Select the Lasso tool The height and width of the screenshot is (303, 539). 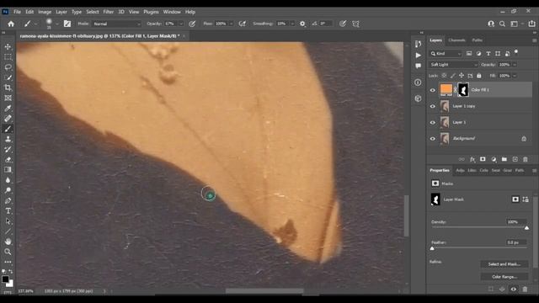point(8,67)
